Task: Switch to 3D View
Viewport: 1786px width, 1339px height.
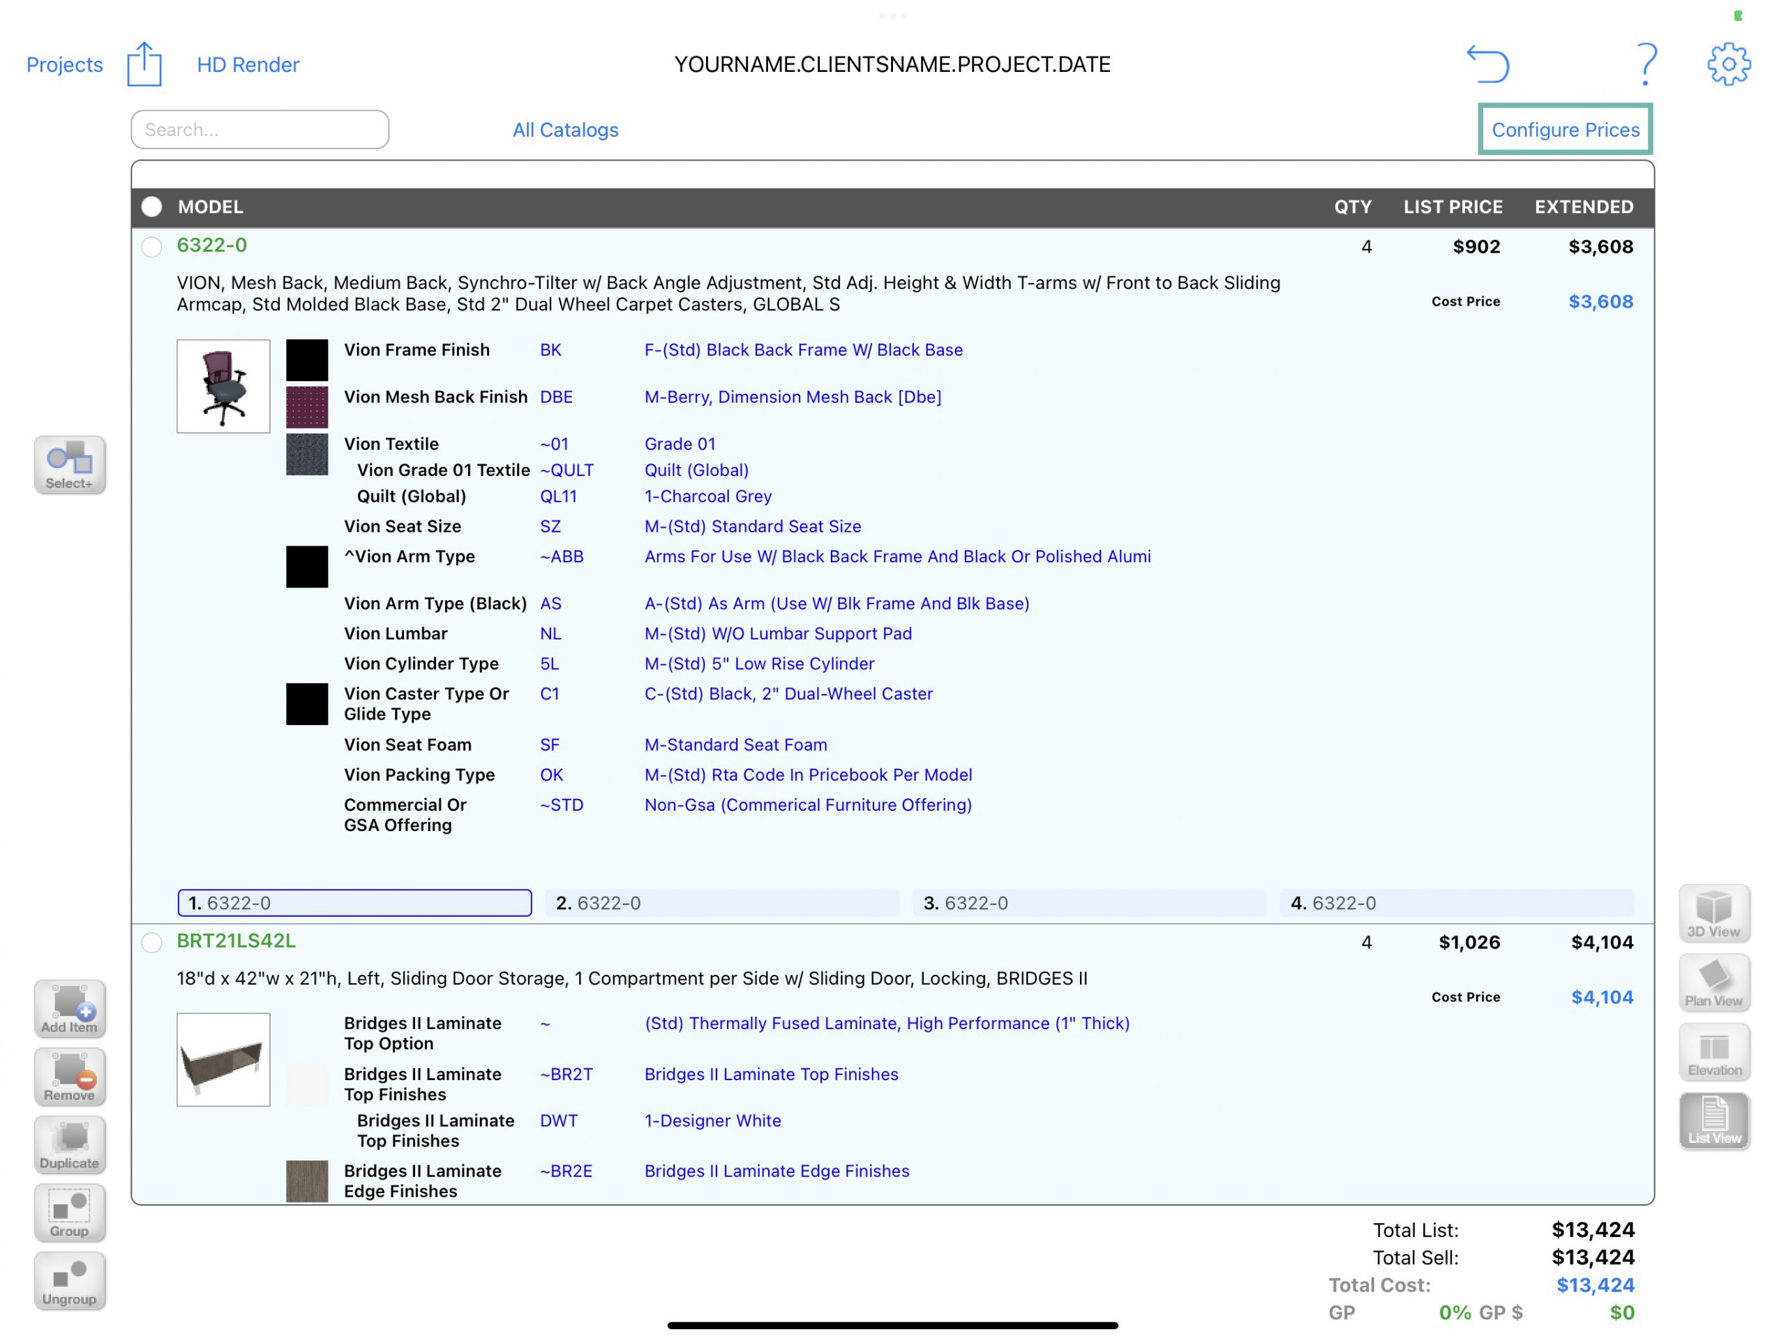Action: pos(1714,913)
